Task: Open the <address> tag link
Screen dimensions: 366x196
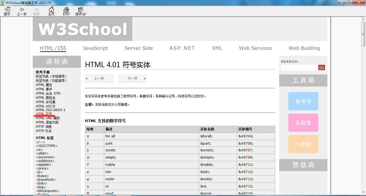Action: click(45, 161)
